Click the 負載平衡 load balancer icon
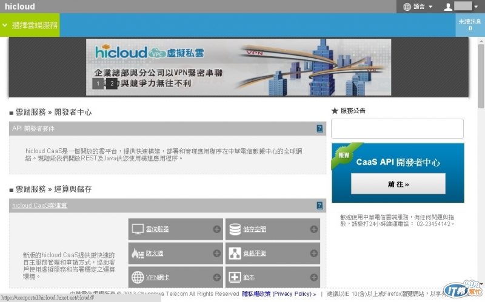This screenshot has width=485, height=302. (235, 253)
